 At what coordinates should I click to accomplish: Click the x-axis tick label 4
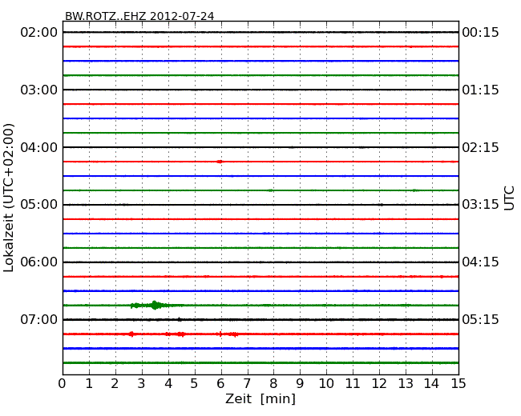coord(168,384)
